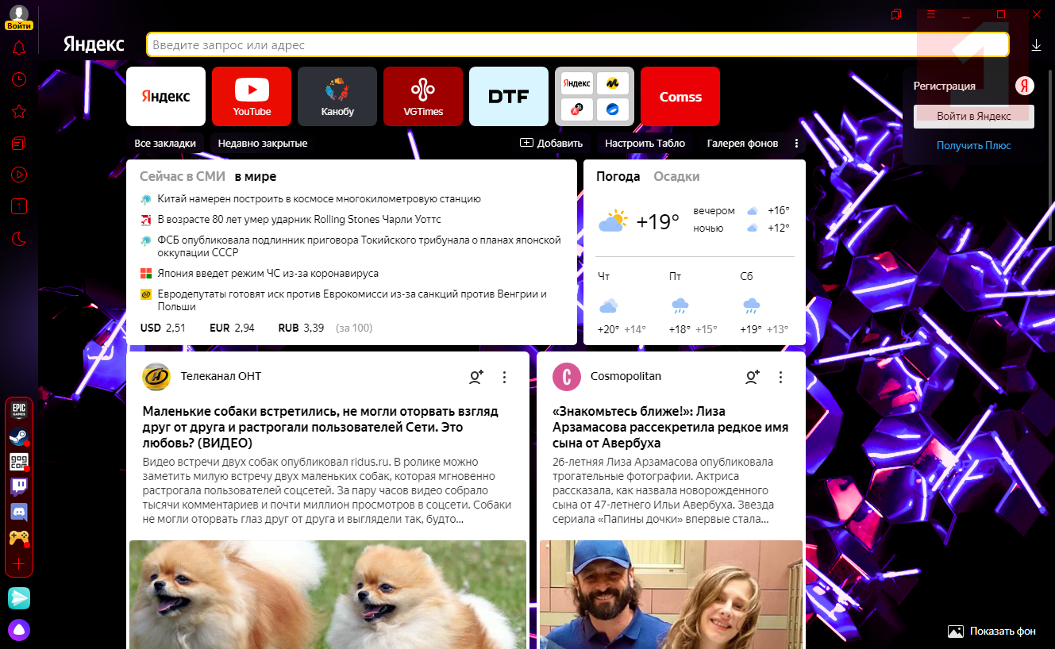This screenshot has width=1055, height=649.
Task: Launch Epic Games from the sidebar
Action: [x=18, y=411]
